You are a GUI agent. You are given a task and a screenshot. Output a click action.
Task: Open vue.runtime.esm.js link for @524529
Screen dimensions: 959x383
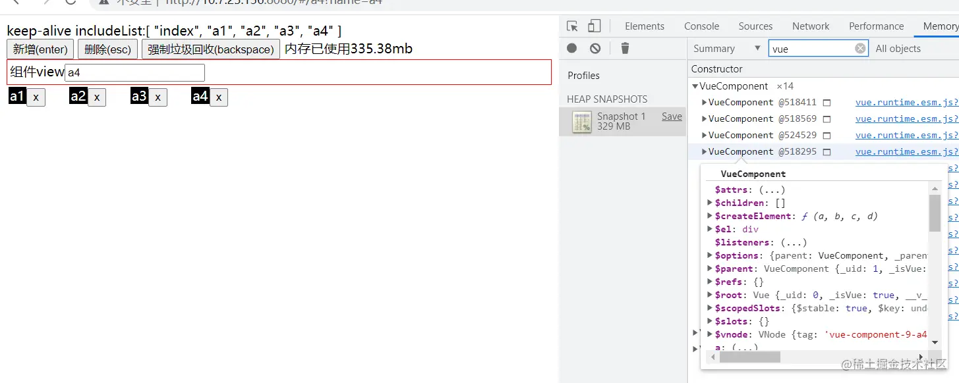pos(907,136)
